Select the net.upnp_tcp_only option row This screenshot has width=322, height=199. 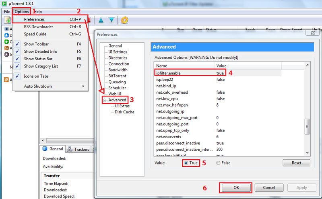218,131
